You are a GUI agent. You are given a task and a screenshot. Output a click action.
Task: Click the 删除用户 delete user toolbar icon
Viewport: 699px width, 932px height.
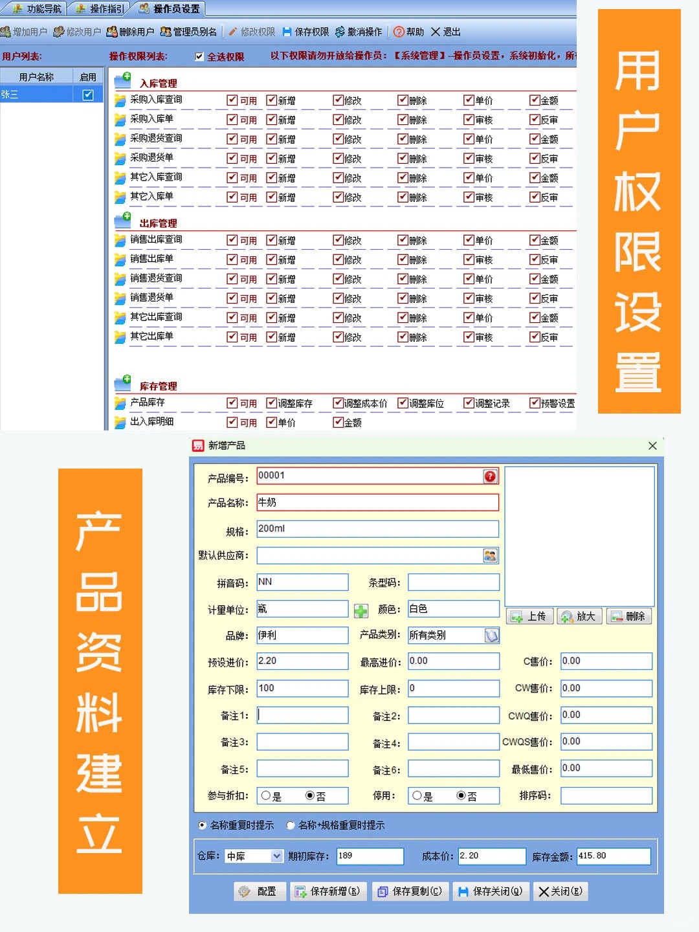pos(112,32)
